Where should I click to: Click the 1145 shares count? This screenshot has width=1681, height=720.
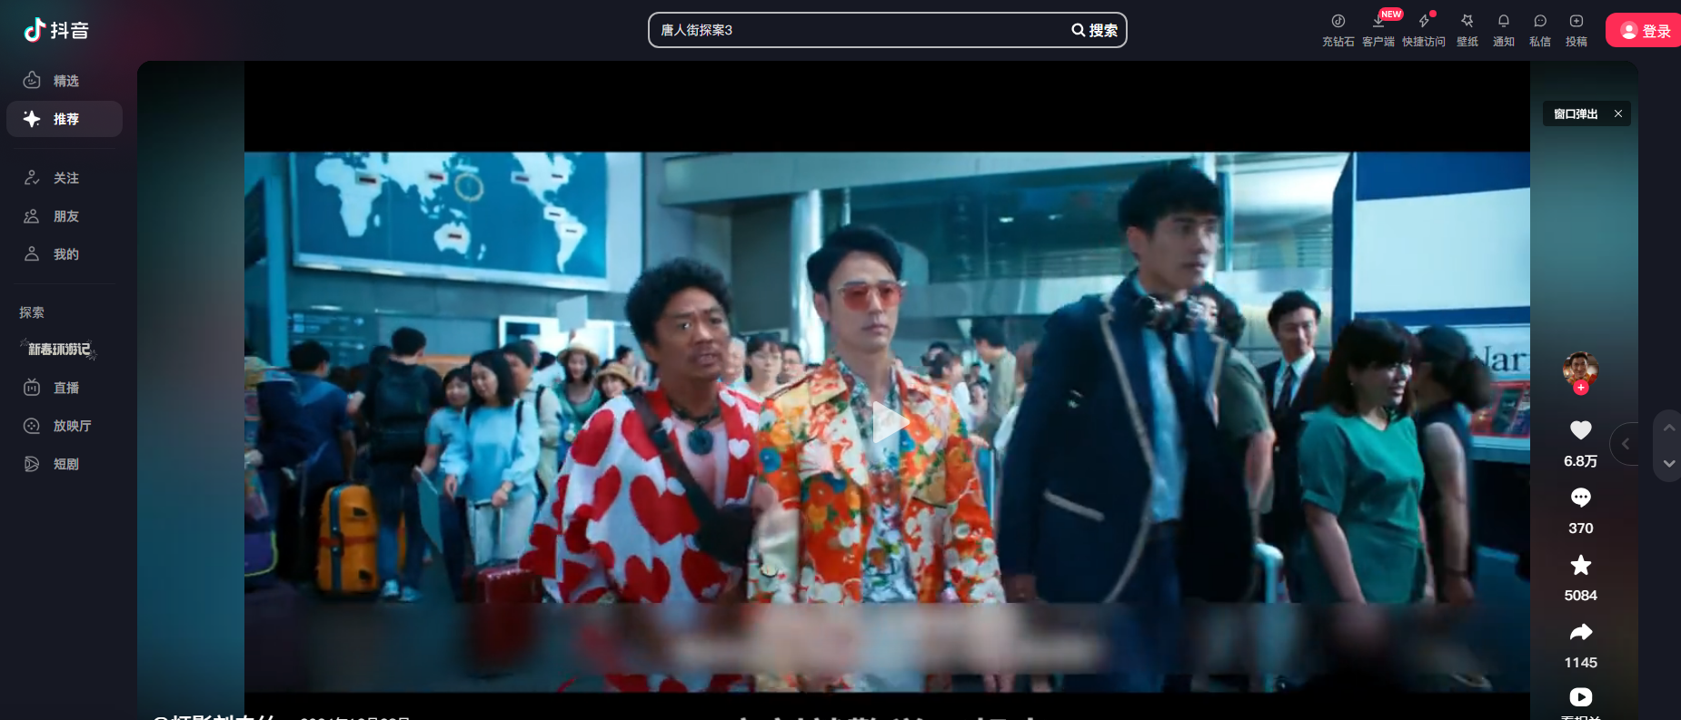(x=1580, y=663)
